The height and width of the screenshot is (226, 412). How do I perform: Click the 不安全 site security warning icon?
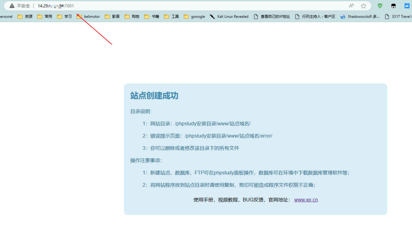coord(11,6)
